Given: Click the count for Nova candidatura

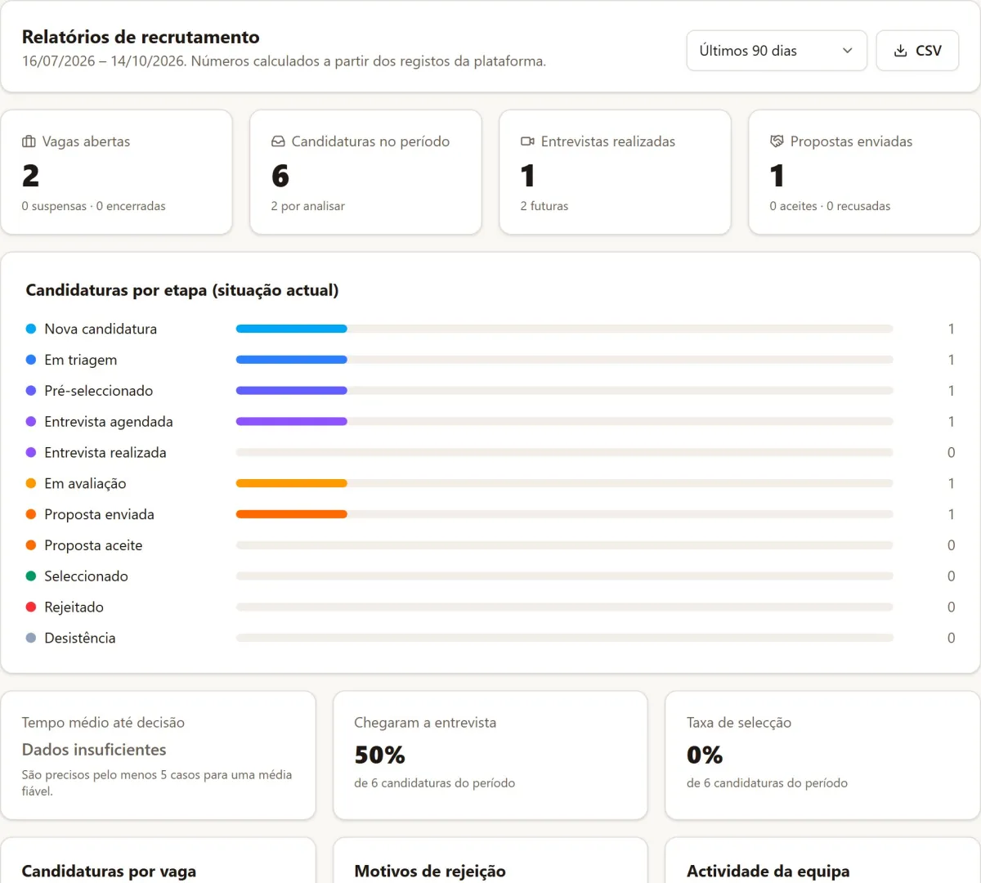Looking at the screenshot, I should click(951, 329).
